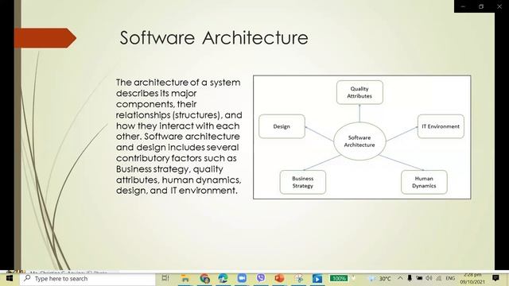Expand the hidden system tray icons
Viewport: 509px width, 286px height.
click(x=400, y=278)
